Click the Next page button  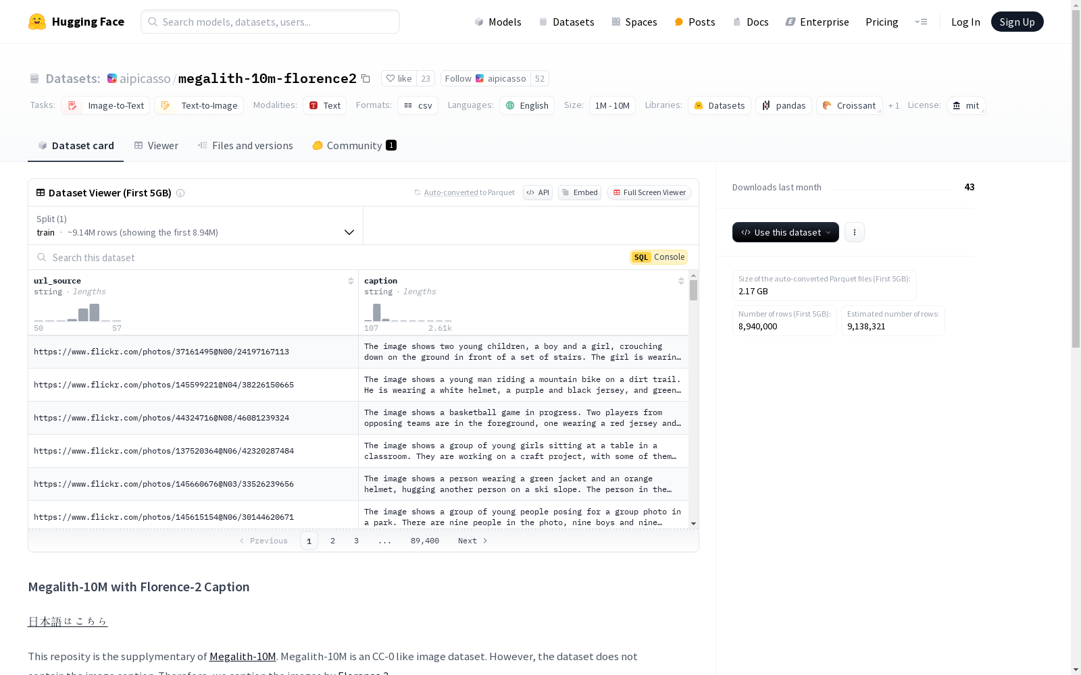pos(472,541)
